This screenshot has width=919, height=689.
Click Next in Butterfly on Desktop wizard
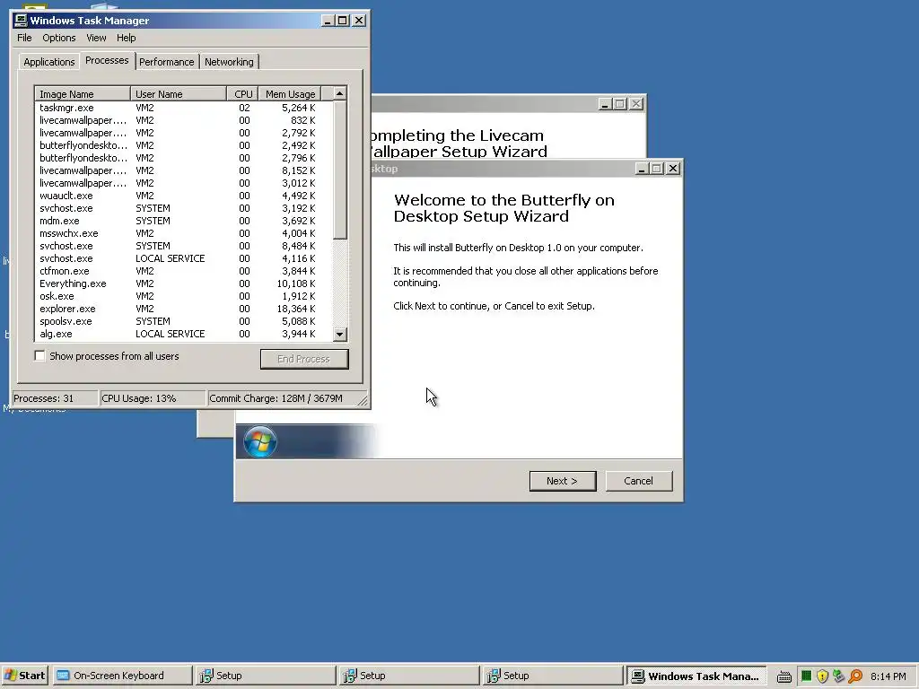tap(563, 481)
